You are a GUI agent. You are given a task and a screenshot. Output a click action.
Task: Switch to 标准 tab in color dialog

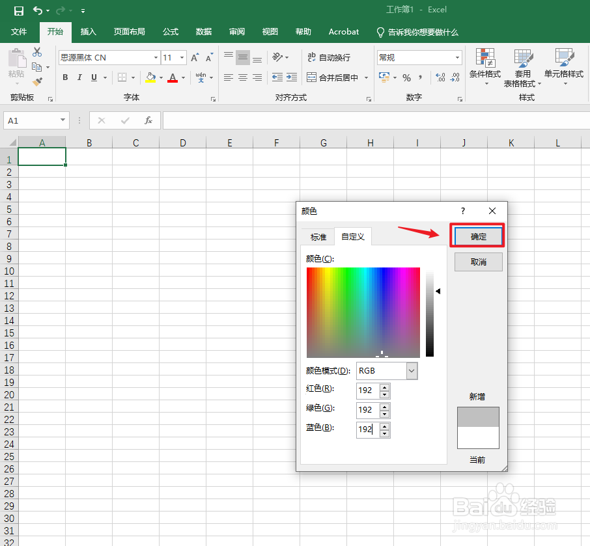click(x=318, y=237)
